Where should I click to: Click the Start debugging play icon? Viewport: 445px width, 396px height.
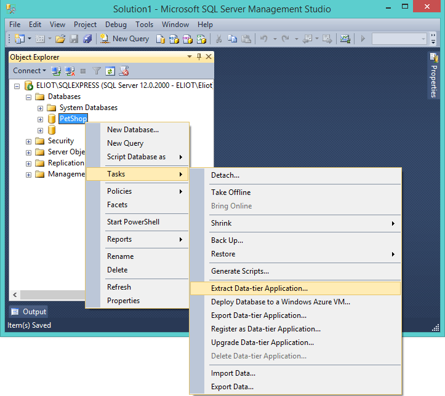(x=363, y=39)
